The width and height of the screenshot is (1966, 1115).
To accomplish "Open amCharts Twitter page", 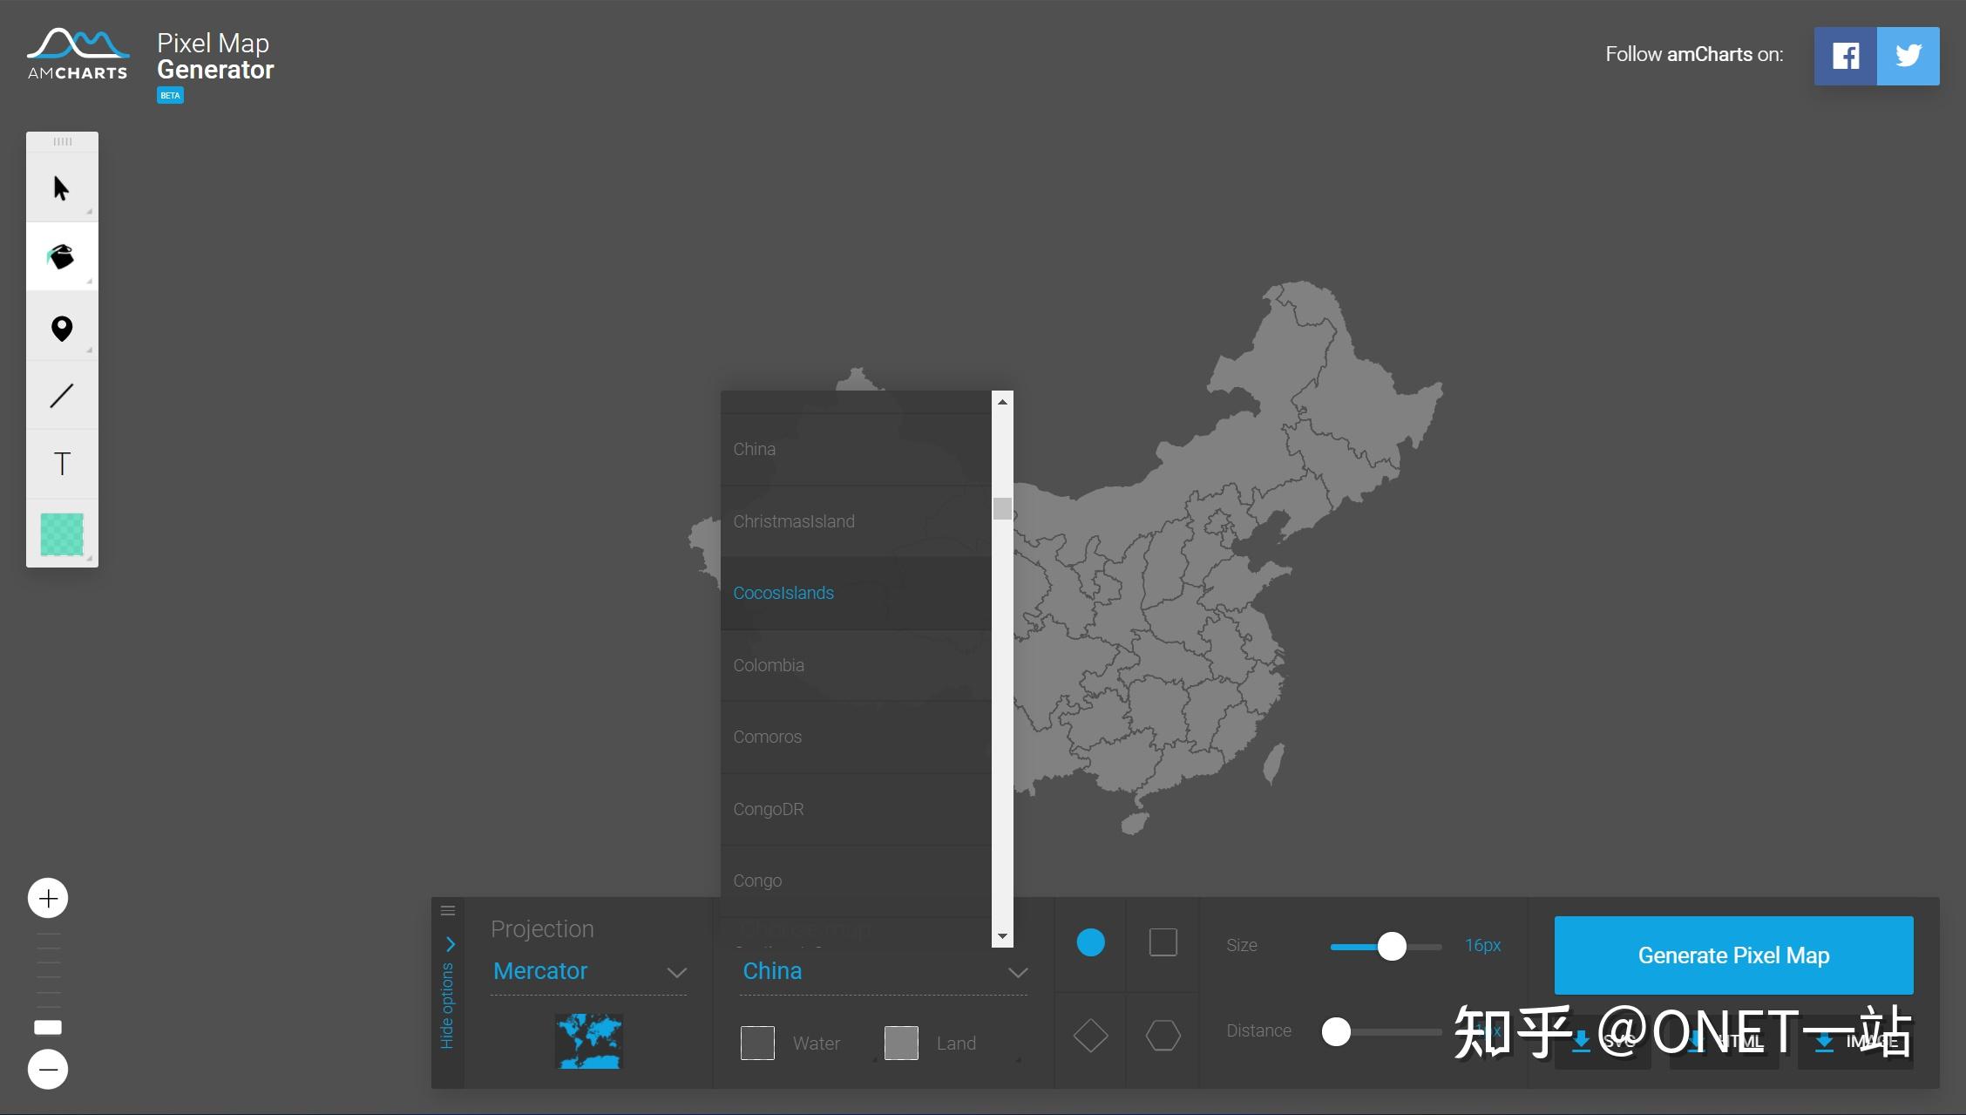I will pos(1908,55).
